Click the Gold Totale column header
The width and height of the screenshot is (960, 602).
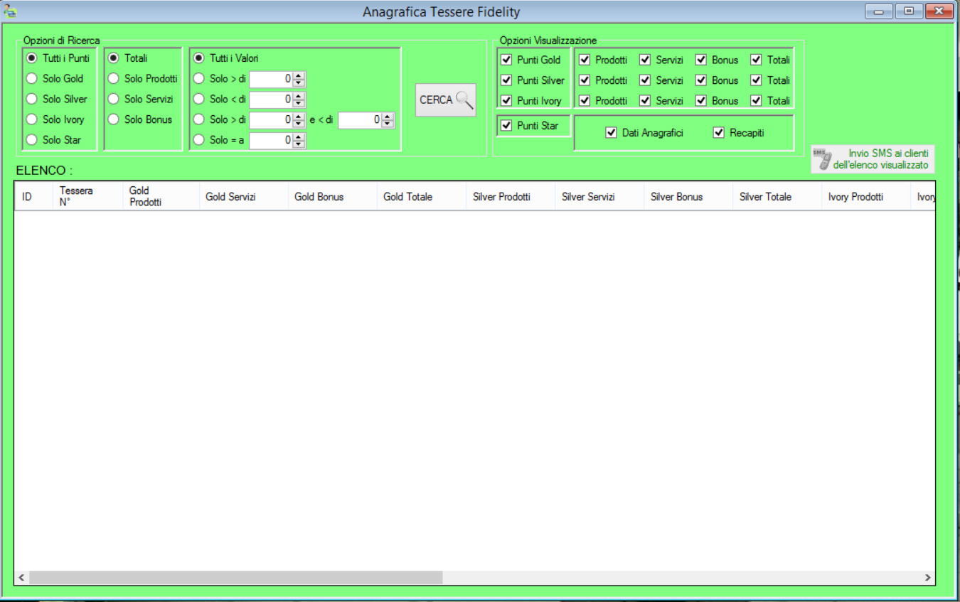(422, 196)
